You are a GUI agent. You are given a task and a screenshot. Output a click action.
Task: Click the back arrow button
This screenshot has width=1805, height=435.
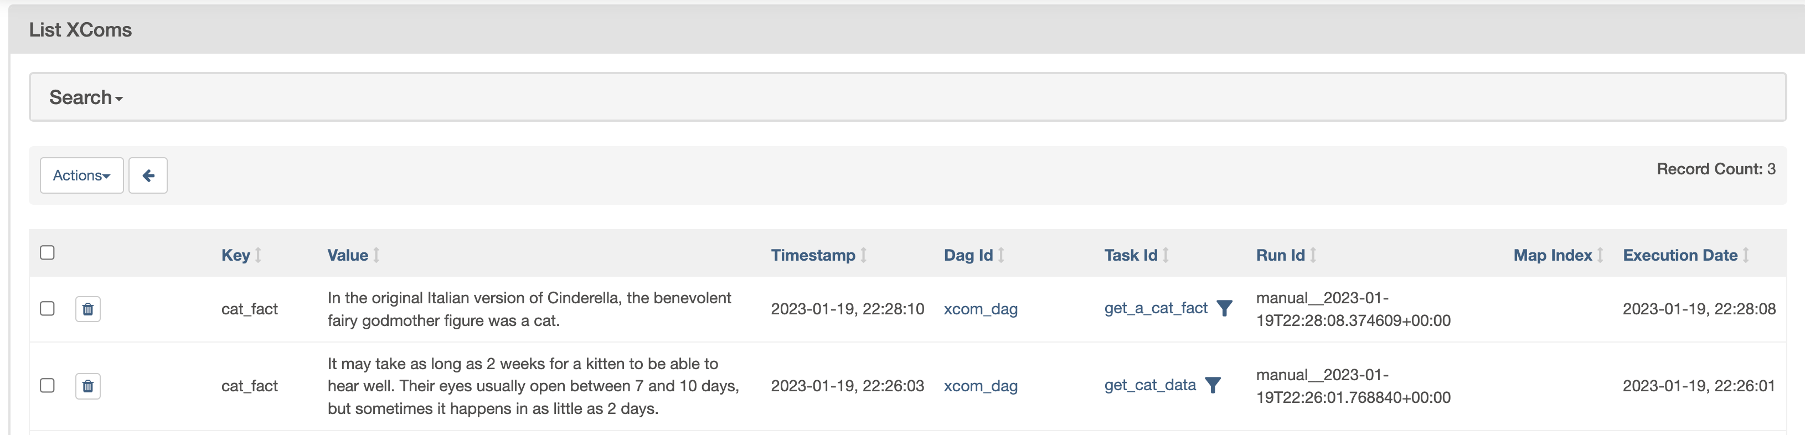(x=148, y=175)
